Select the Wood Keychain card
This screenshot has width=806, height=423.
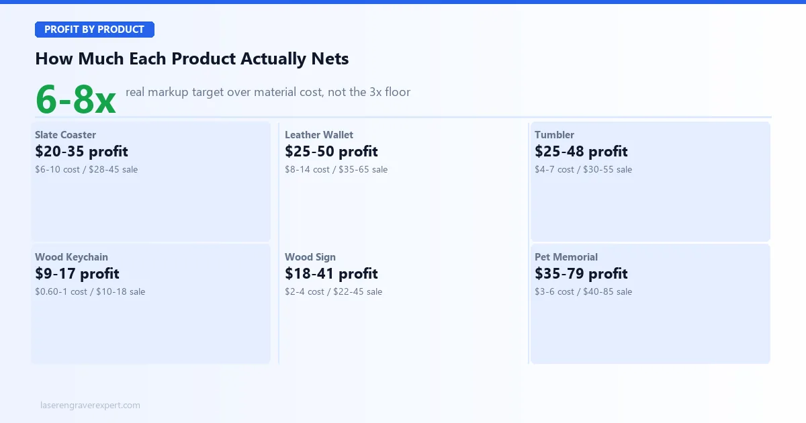(151, 303)
